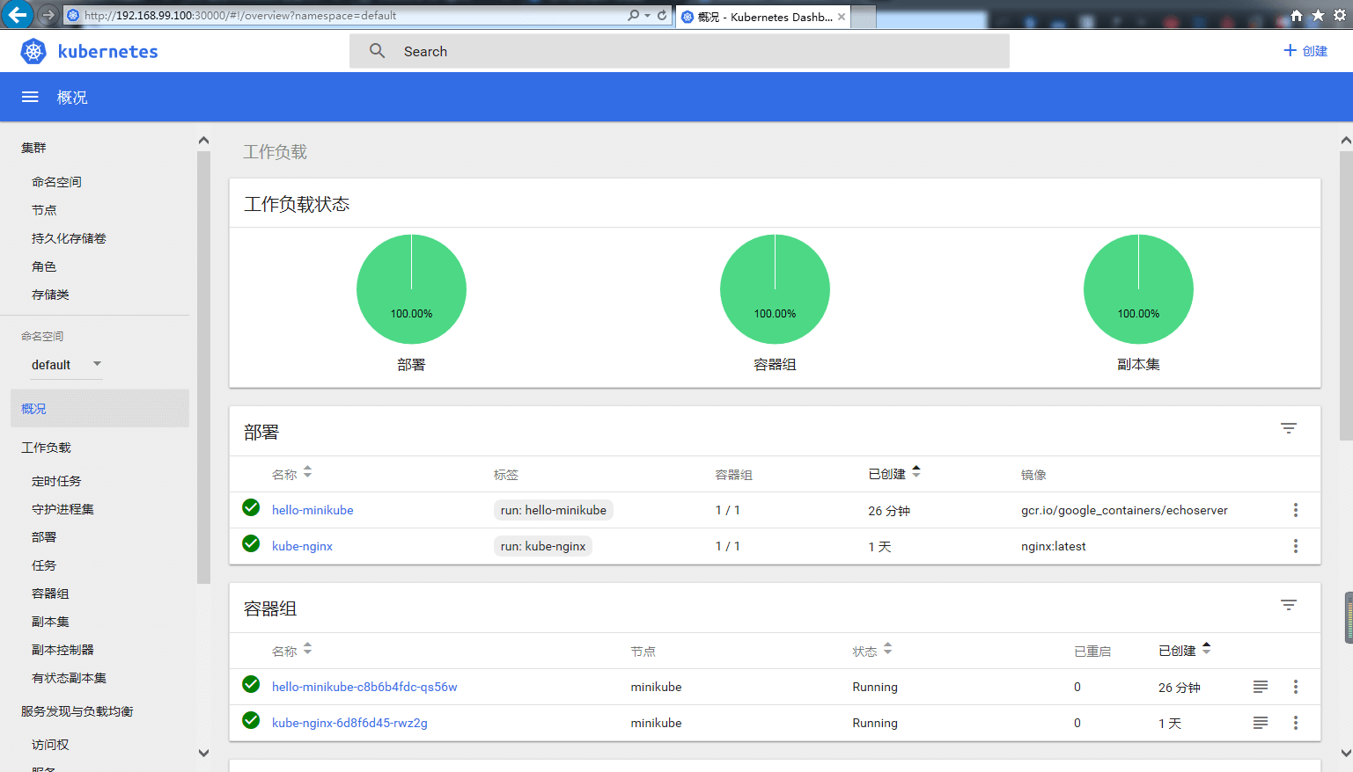
Task: Open 持久化存储卷 in sidebar
Action: point(69,238)
